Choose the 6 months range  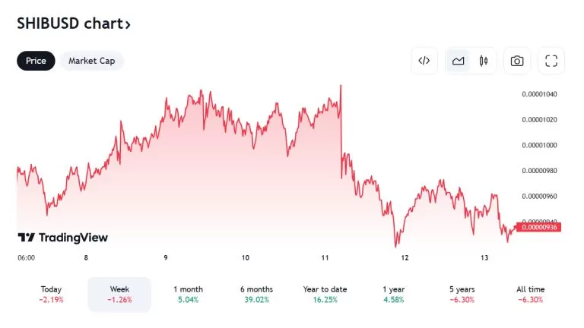point(256,294)
